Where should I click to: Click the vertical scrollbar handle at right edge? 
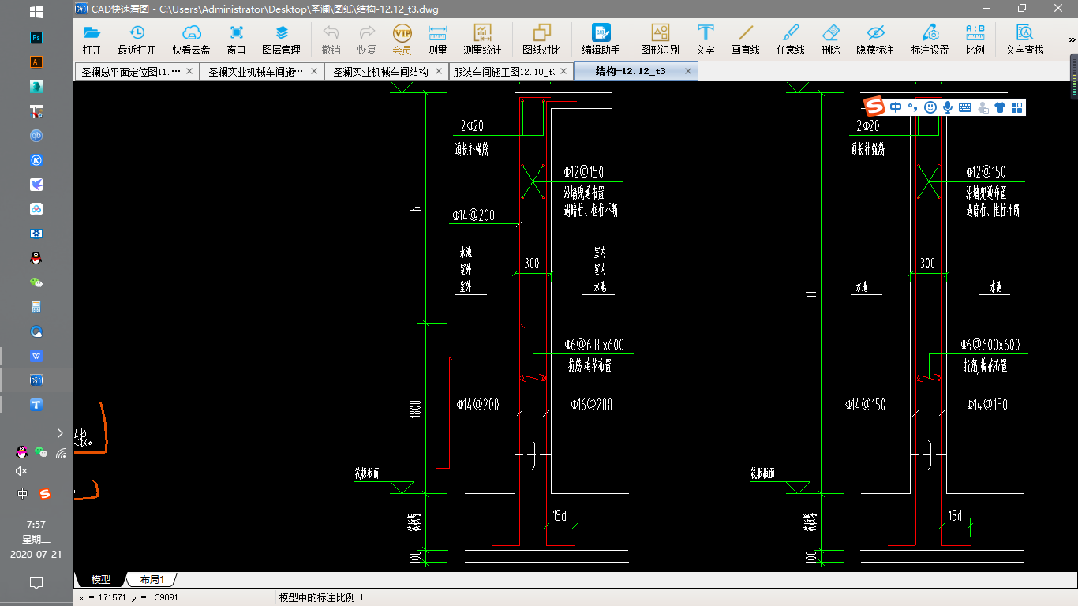click(x=1074, y=76)
